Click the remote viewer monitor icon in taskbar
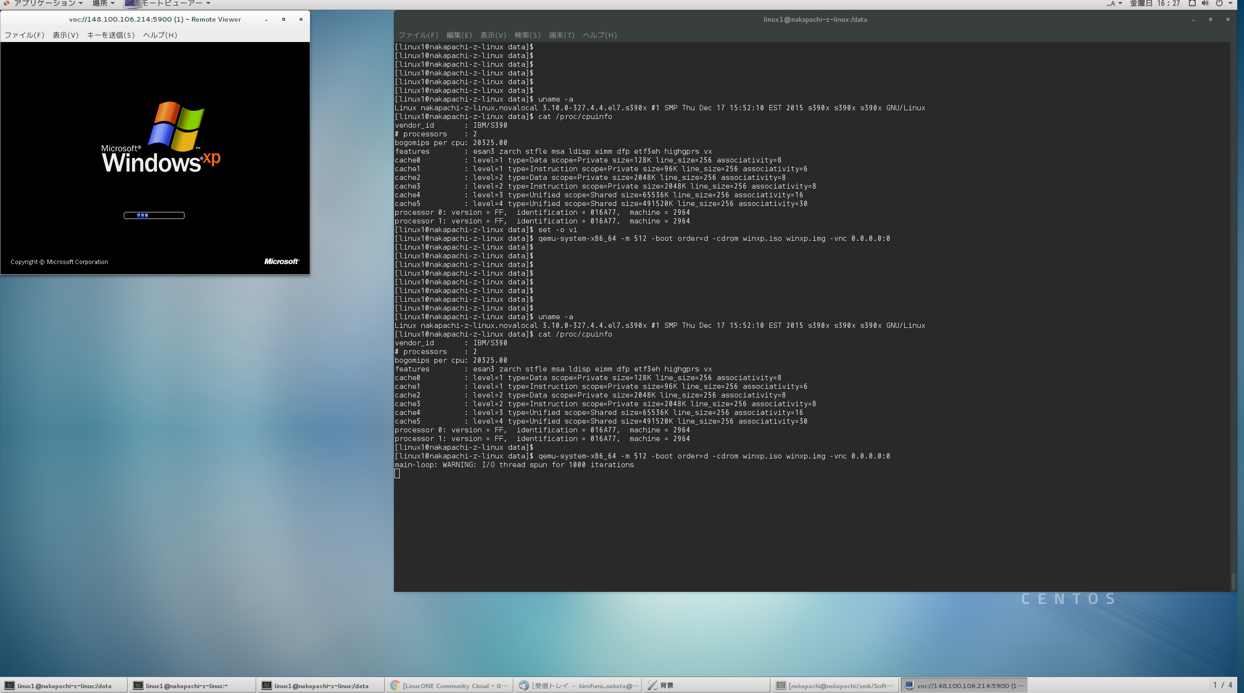 point(909,685)
